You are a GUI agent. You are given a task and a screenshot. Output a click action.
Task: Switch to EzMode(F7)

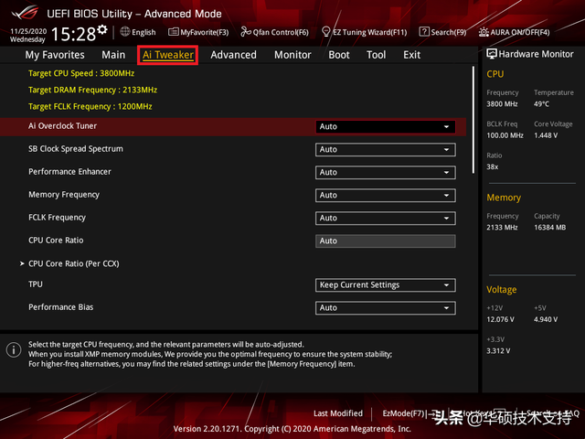pos(408,413)
